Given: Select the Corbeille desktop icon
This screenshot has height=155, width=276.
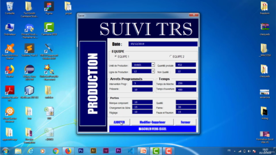Looking at the screenshot, I should 9,8.
